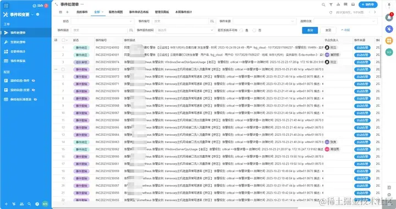396x209 pixels.
Task: Open the 状态 filter dropdown
Action: (x=102, y=21)
